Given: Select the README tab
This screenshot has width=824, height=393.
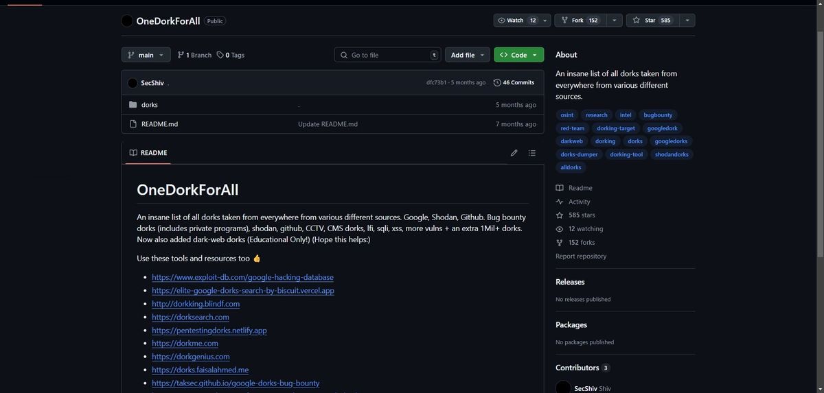Looking at the screenshot, I should (x=148, y=153).
